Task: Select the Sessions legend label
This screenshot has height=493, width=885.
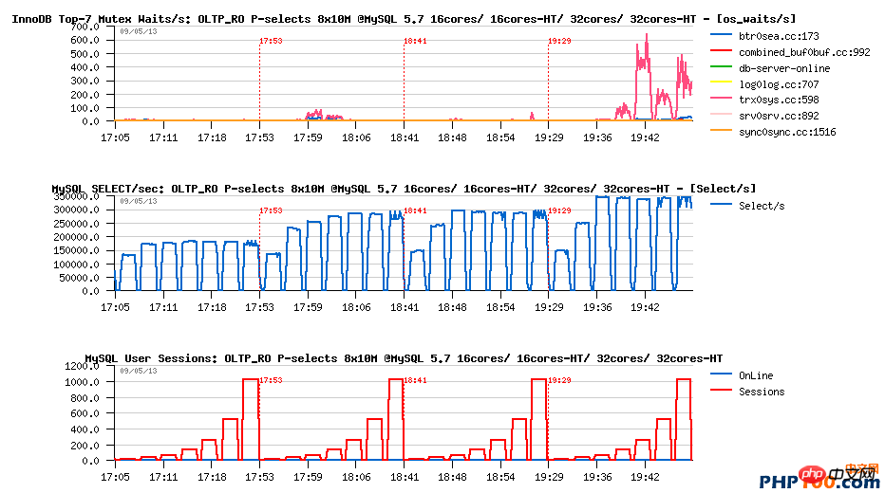Action: pyautogui.click(x=762, y=392)
